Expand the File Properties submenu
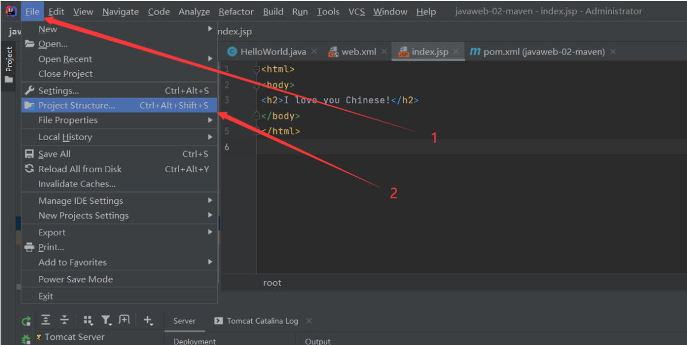Image resolution: width=687 pixels, height=345 pixels. point(119,120)
